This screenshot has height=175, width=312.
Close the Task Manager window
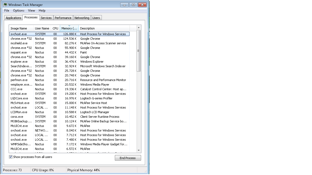tap(142, 5)
